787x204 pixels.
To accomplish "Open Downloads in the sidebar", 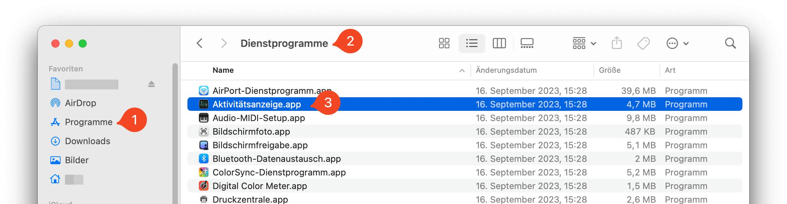I will point(87,141).
